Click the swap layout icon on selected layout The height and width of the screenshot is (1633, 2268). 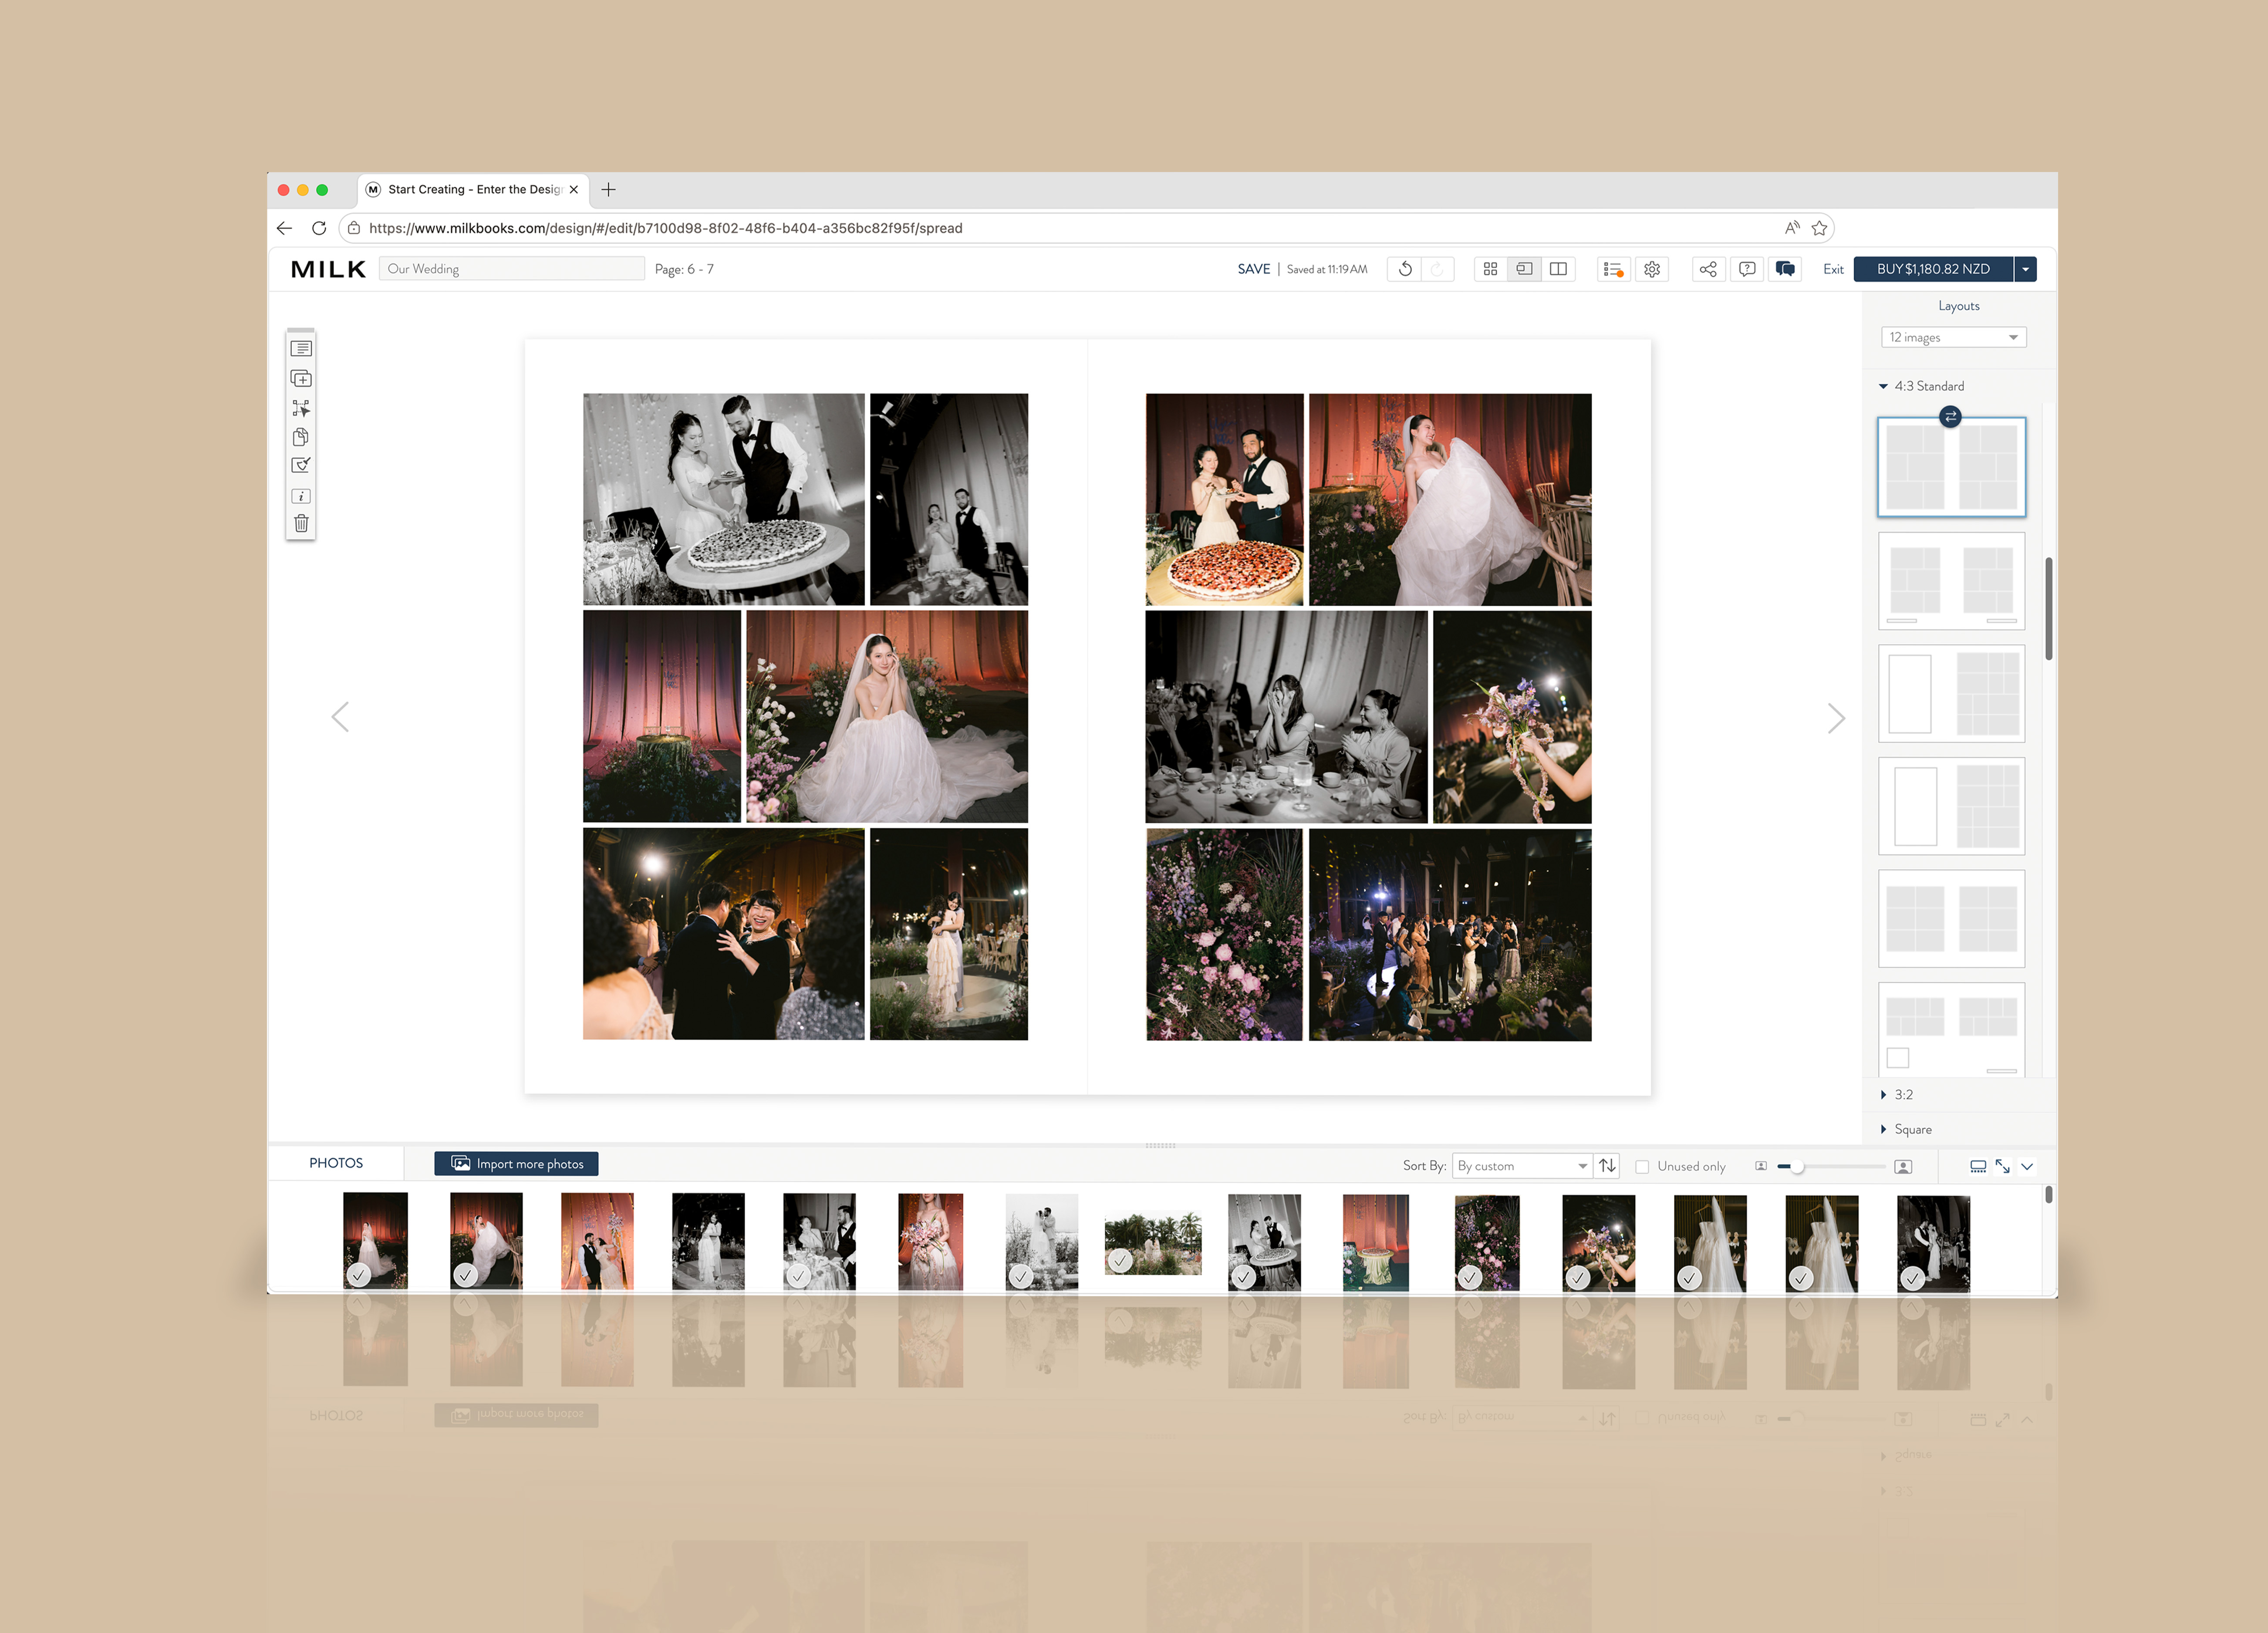coord(1950,417)
